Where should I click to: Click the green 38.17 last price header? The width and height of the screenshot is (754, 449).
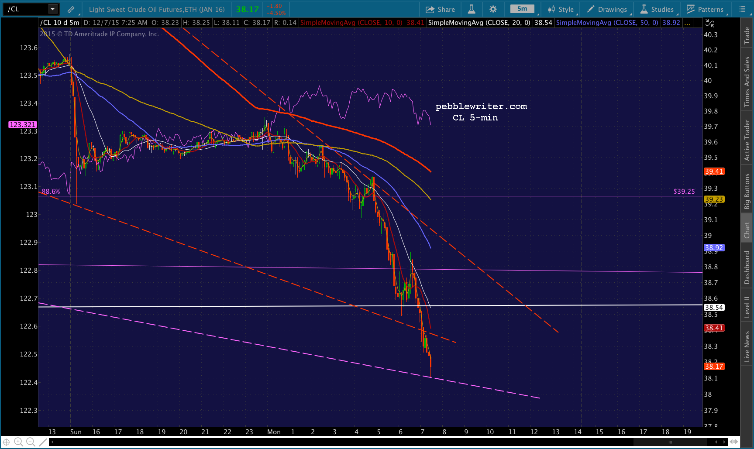[248, 9]
